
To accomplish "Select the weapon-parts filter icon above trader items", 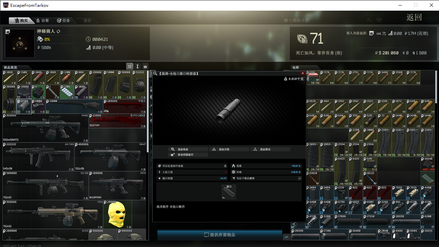I will pos(138,66).
